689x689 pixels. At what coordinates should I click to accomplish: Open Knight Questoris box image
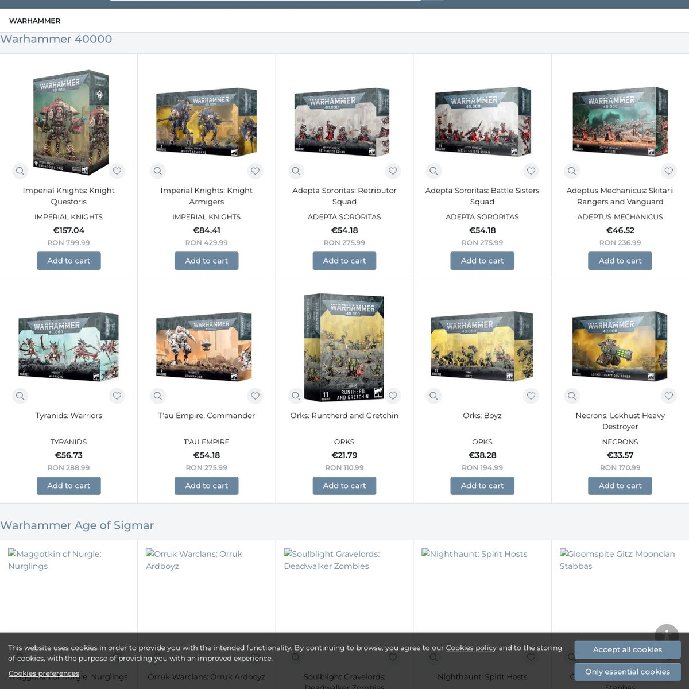click(70, 122)
